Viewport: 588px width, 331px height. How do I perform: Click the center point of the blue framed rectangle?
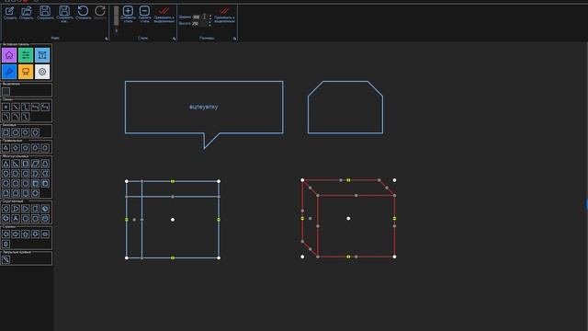coord(173,220)
